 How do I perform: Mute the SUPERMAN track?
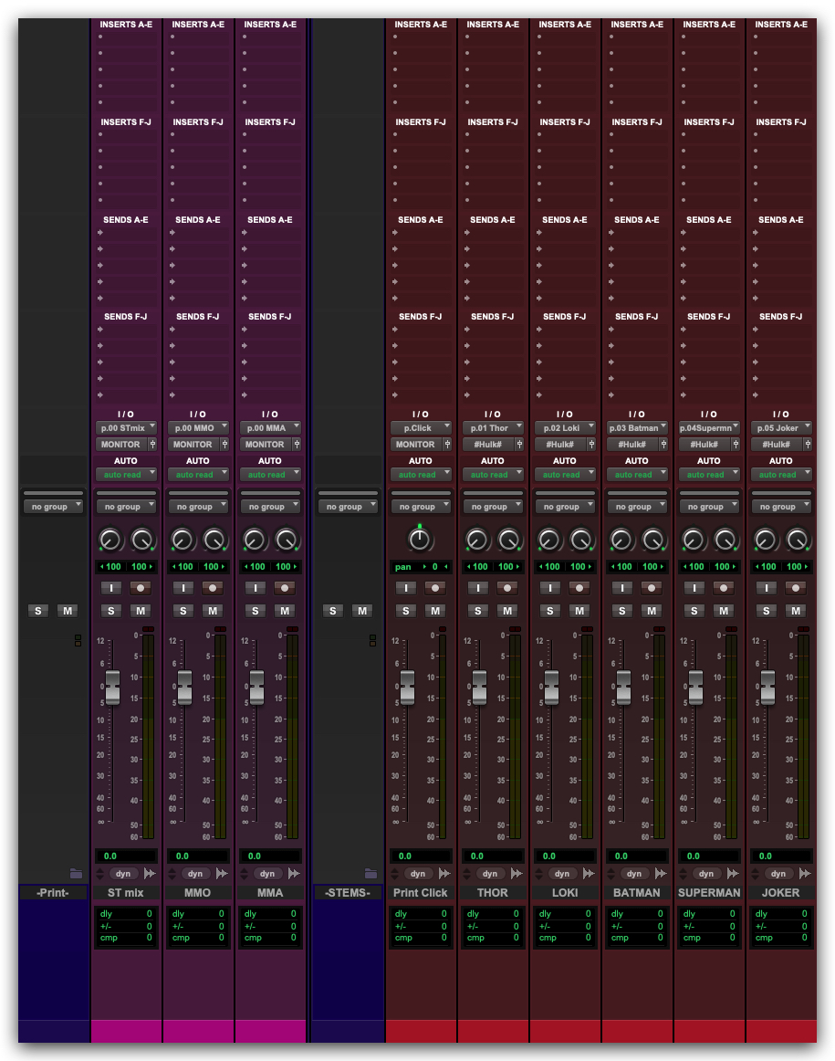pyautogui.click(x=723, y=611)
